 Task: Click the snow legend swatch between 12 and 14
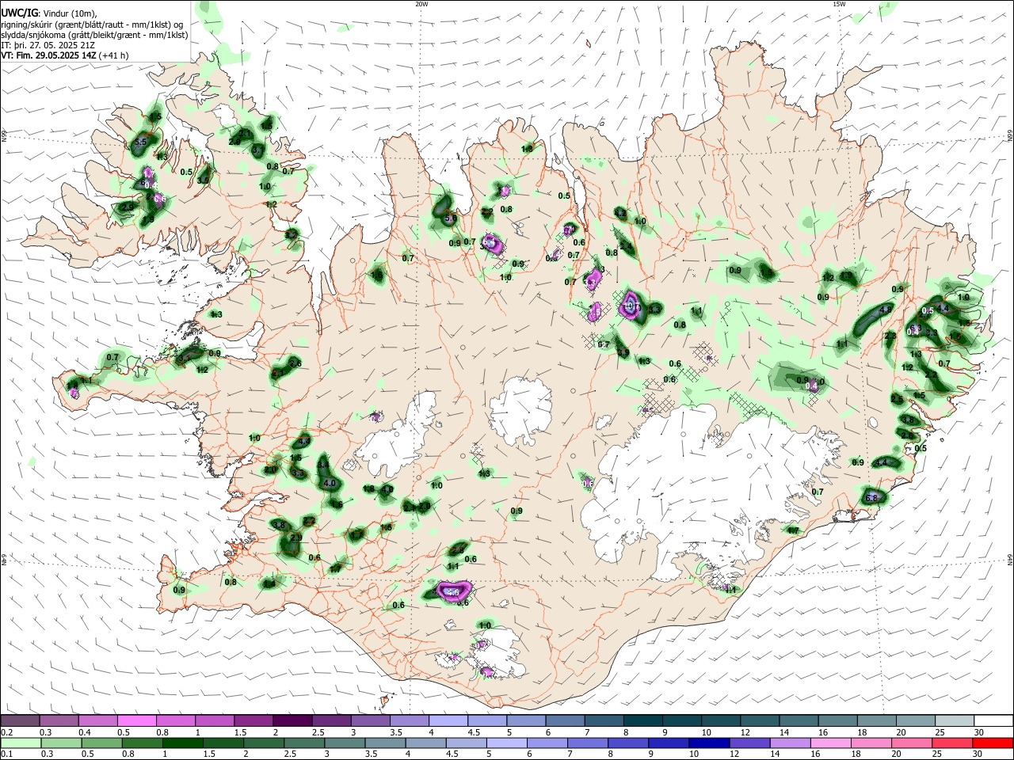tap(760, 720)
